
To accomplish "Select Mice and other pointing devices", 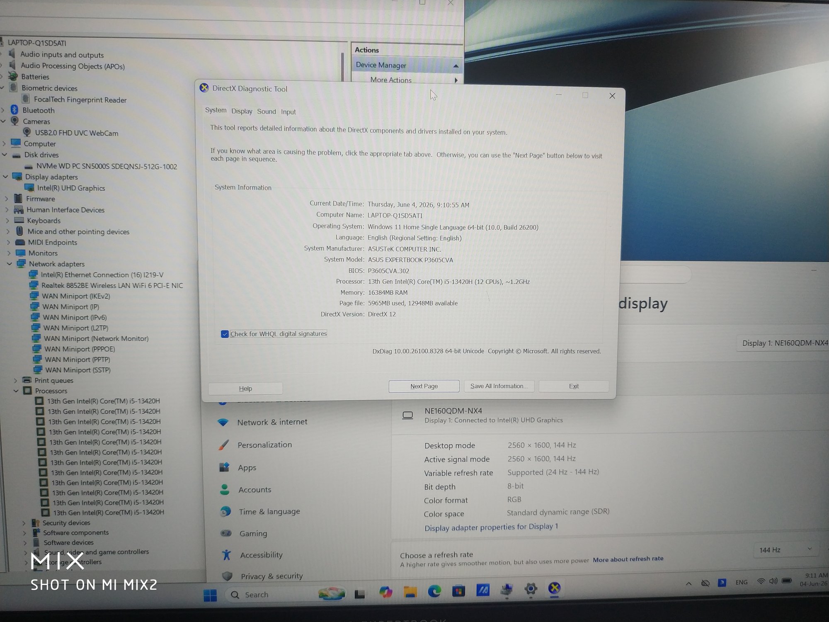I will 78,231.
